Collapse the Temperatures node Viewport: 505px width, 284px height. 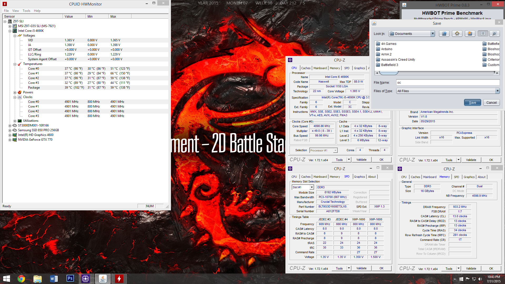coord(15,64)
